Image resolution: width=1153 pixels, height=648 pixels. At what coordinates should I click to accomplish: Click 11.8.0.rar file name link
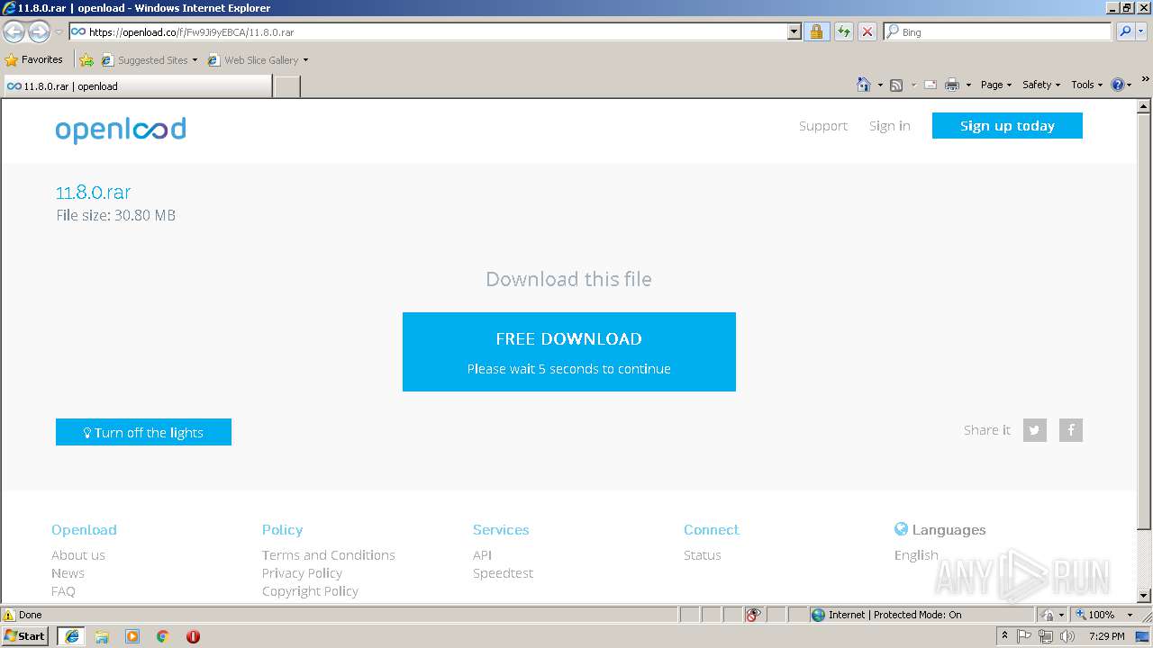(93, 193)
